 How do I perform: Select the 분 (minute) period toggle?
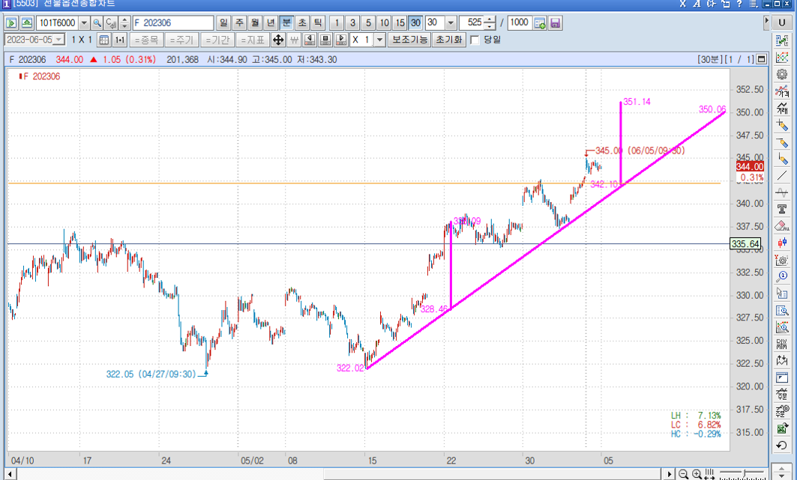[286, 22]
